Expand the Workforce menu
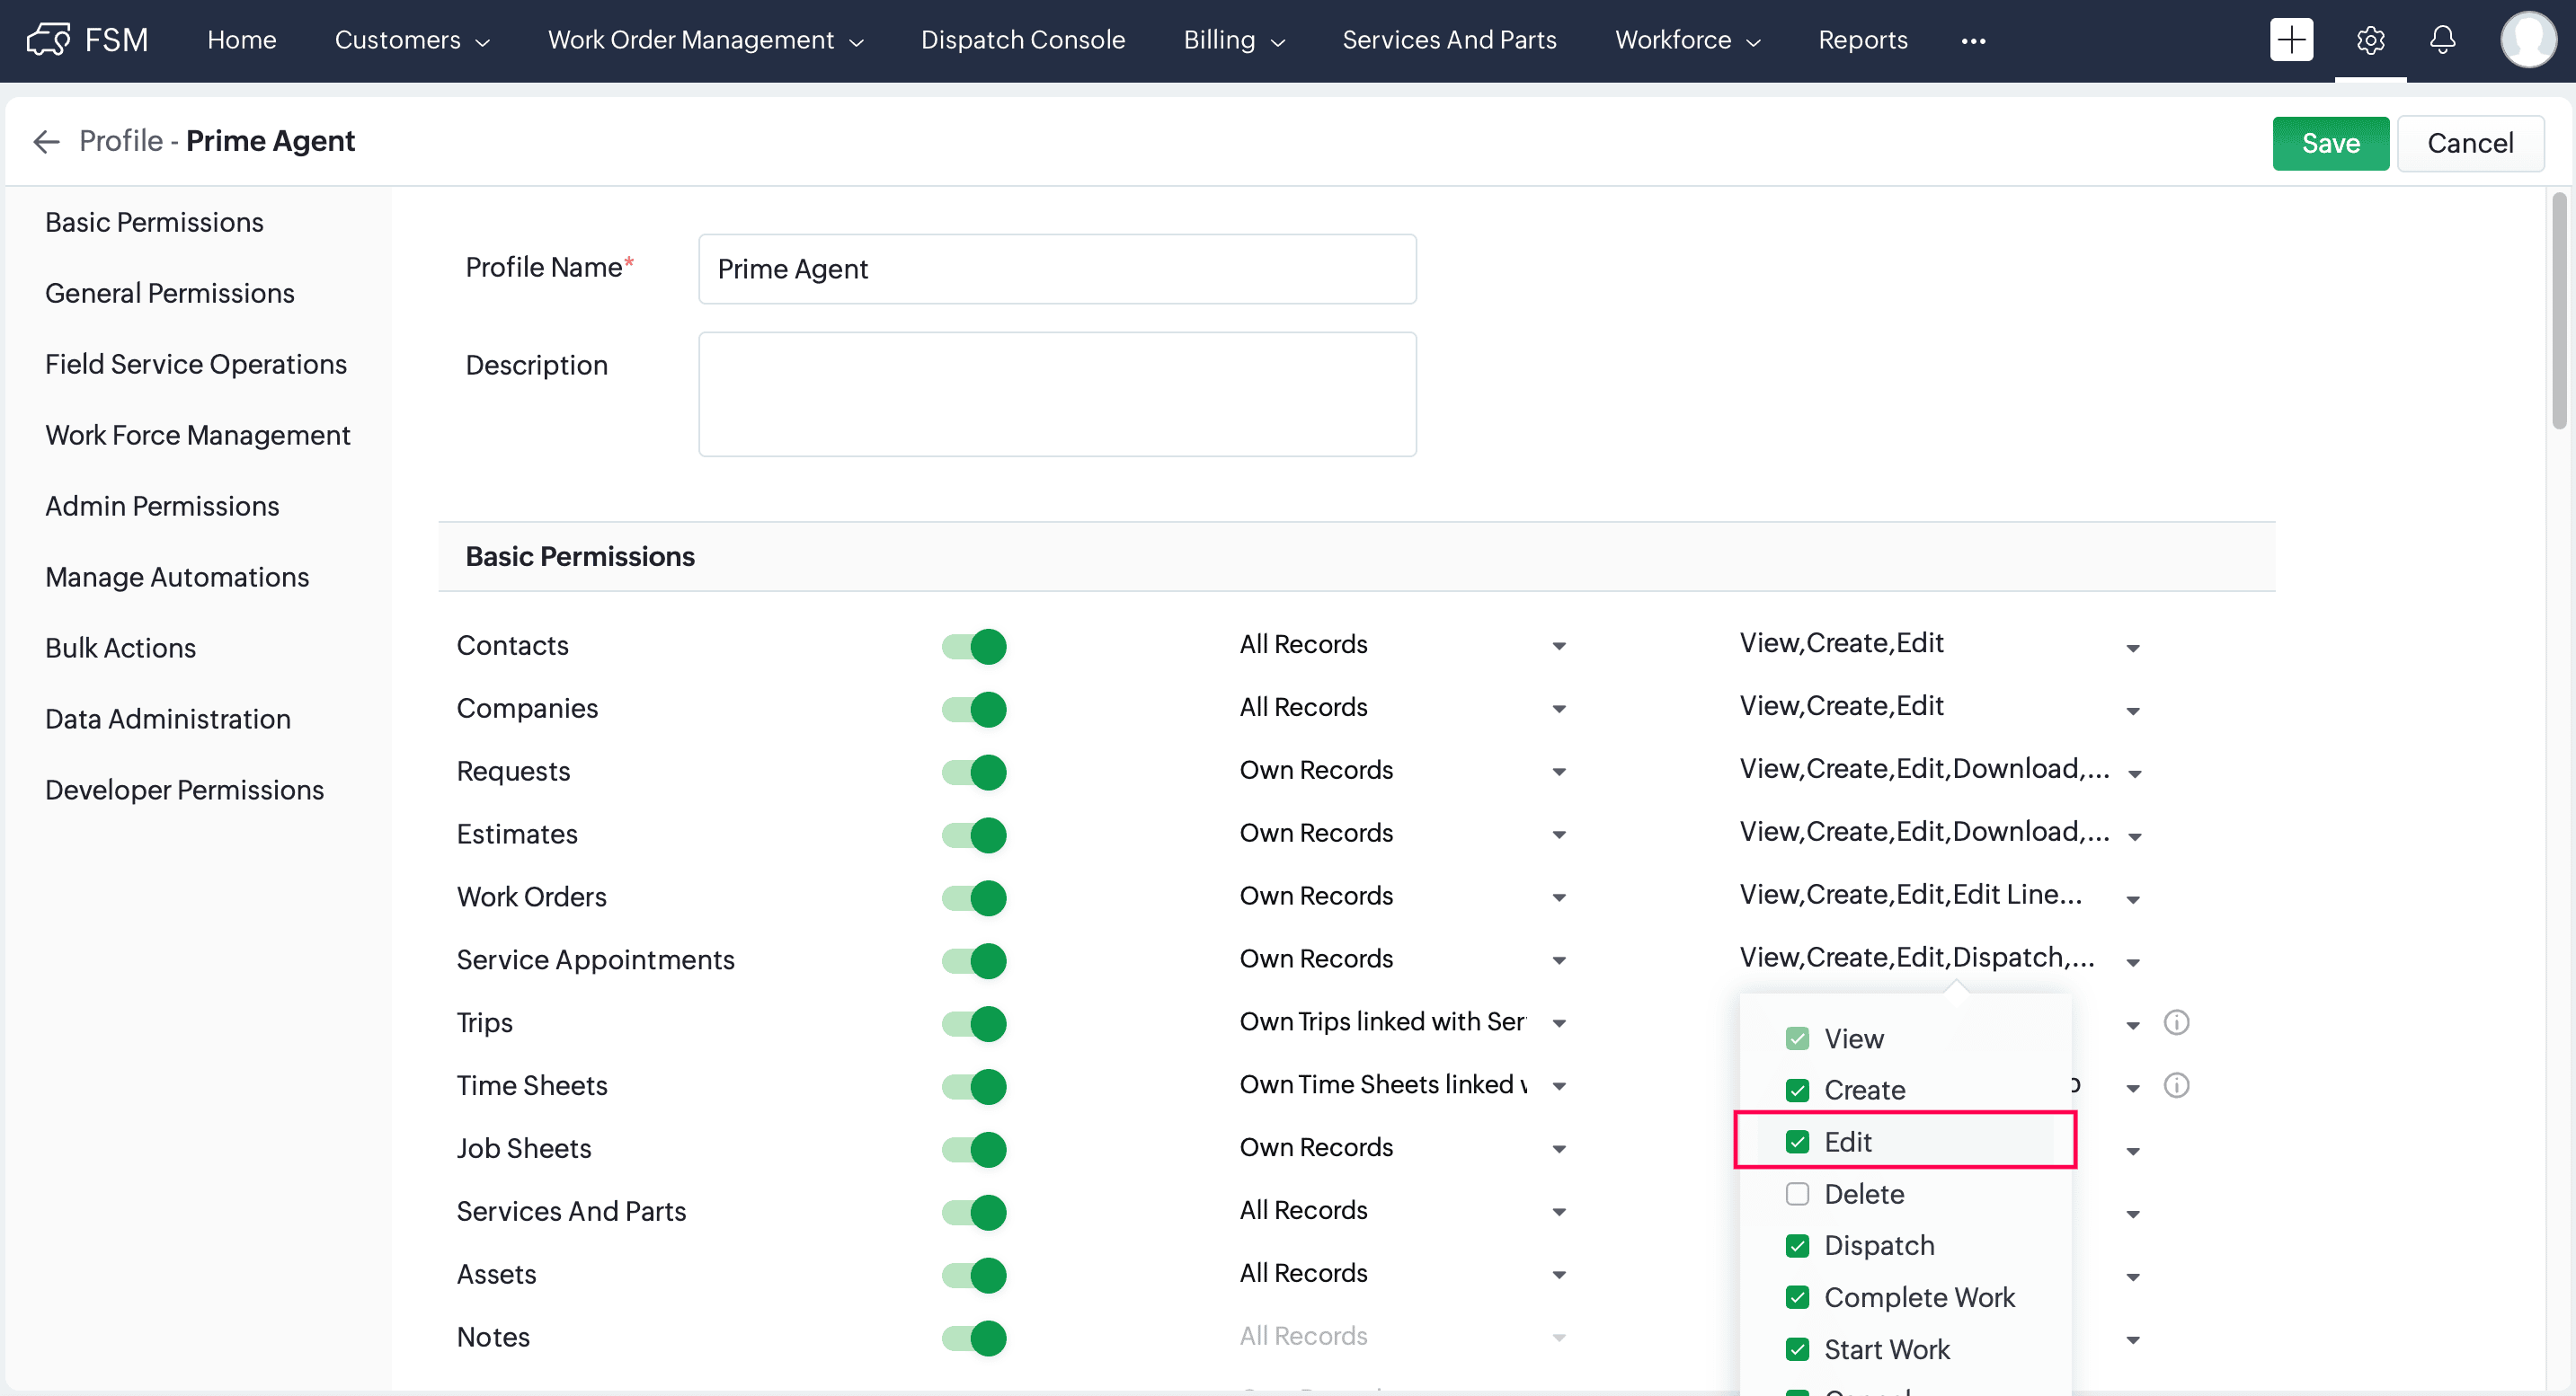The image size is (2576, 1396). 1687,40
